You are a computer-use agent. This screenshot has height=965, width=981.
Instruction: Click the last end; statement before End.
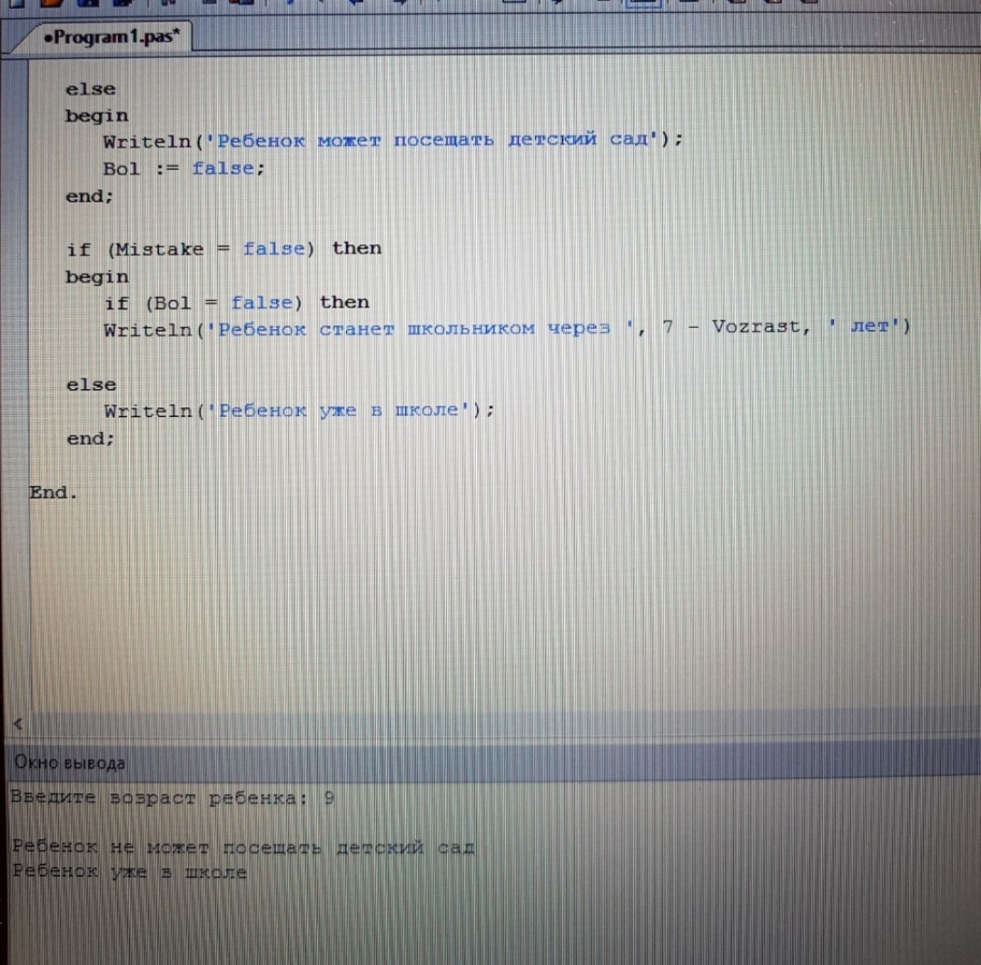coord(91,439)
